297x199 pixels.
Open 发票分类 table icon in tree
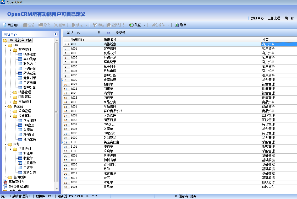click(x=20, y=173)
